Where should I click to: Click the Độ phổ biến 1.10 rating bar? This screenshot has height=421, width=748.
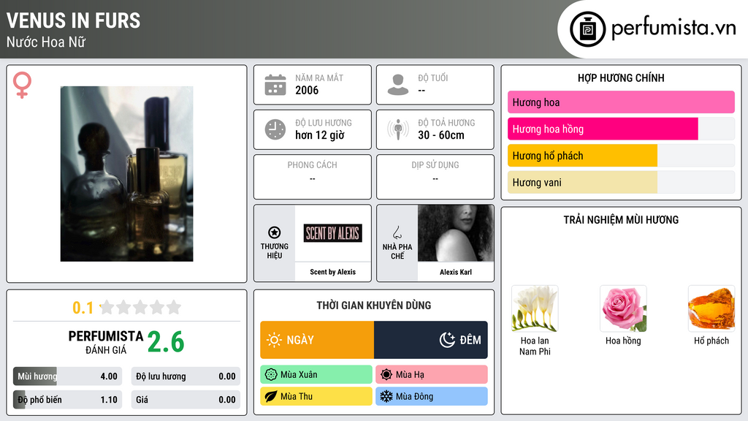coord(68,400)
